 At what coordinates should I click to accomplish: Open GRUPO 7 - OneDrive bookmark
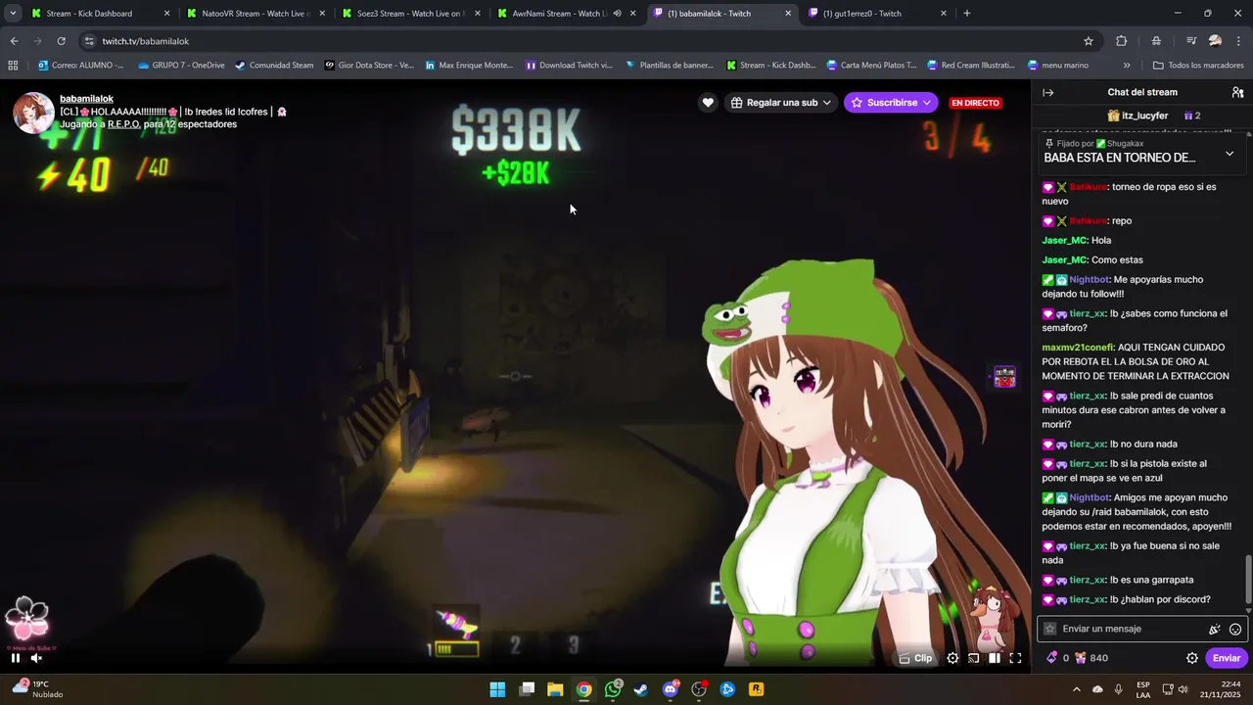tap(181, 66)
